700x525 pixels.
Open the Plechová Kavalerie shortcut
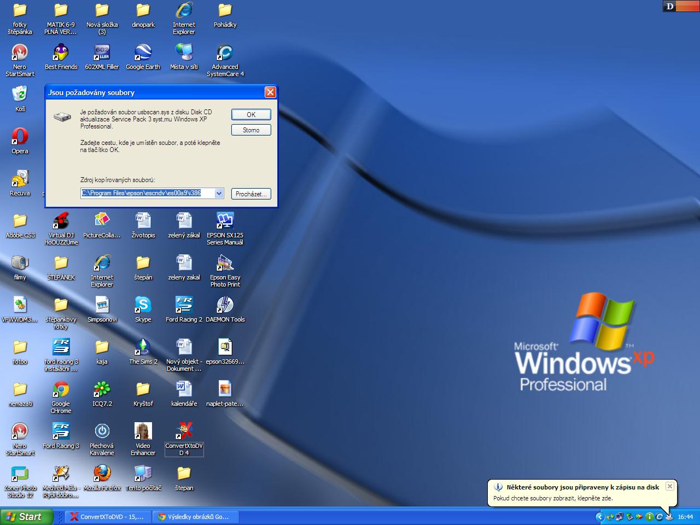pyautogui.click(x=102, y=439)
